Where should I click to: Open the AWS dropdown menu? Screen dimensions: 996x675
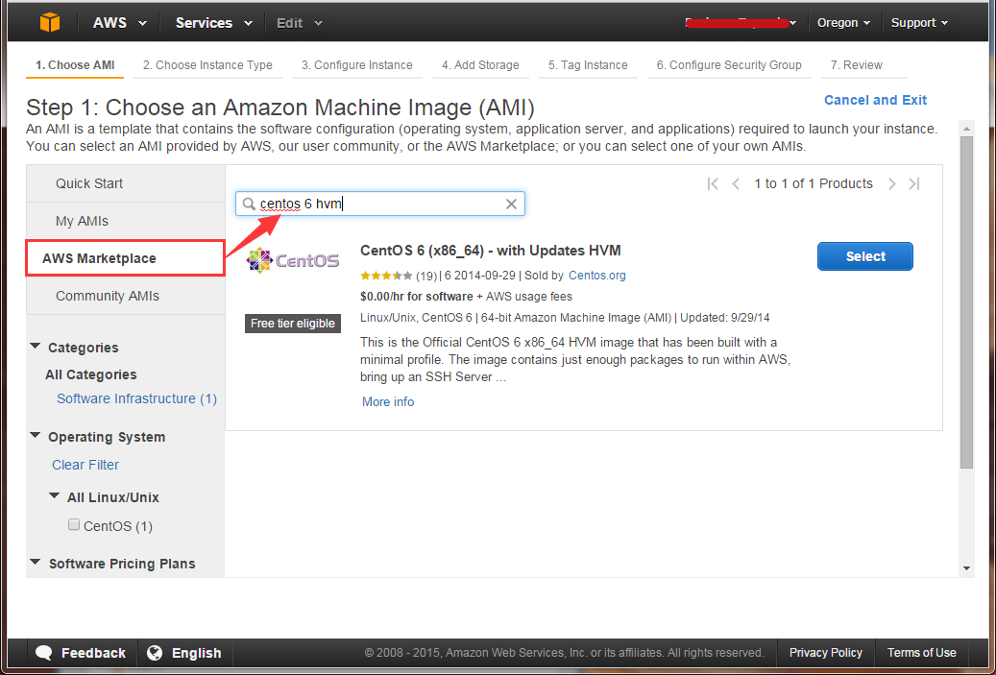coord(120,23)
